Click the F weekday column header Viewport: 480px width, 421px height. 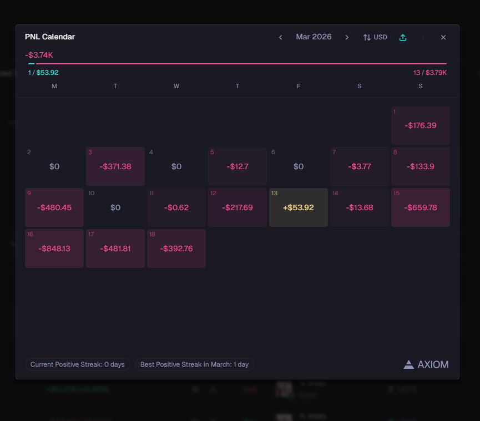click(x=299, y=87)
